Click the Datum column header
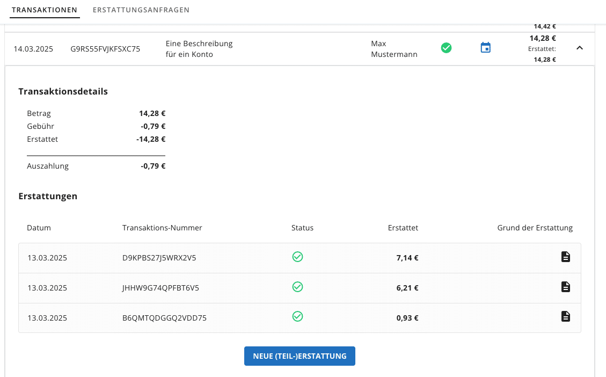Screen dimensions: 606x377 [x=39, y=228]
